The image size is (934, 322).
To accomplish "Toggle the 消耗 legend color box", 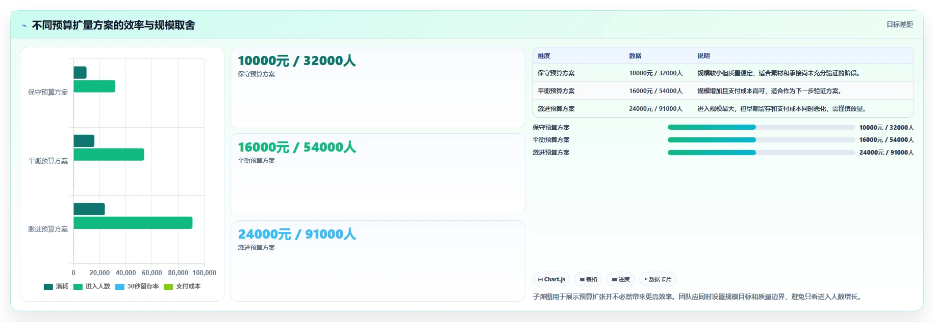I will pyautogui.click(x=48, y=287).
